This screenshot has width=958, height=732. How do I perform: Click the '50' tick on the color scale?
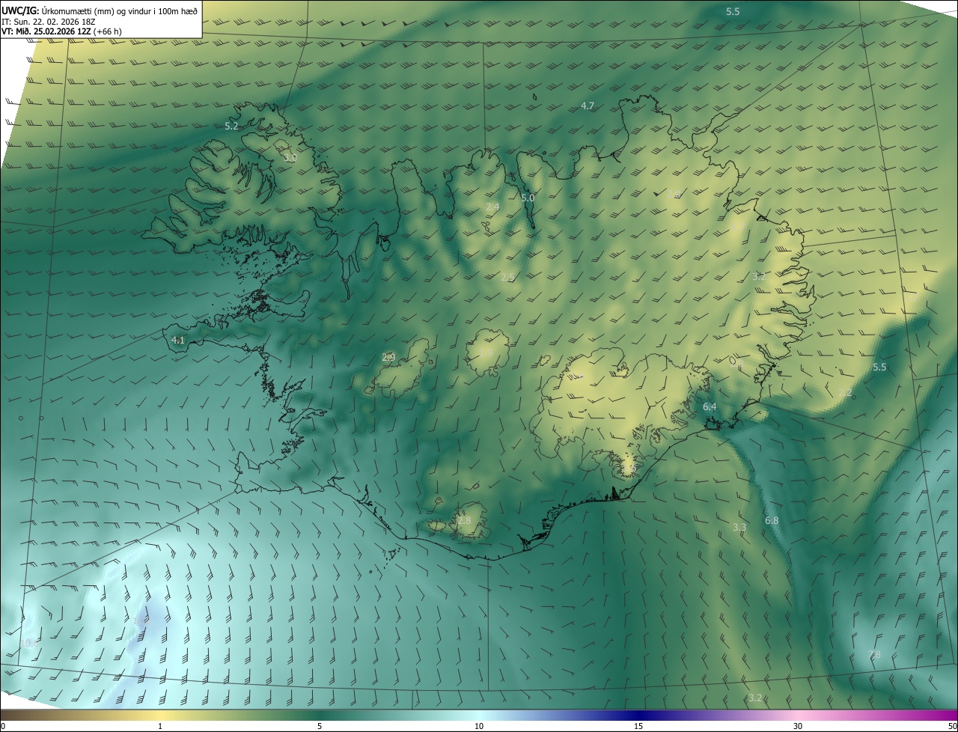pyautogui.click(x=952, y=726)
